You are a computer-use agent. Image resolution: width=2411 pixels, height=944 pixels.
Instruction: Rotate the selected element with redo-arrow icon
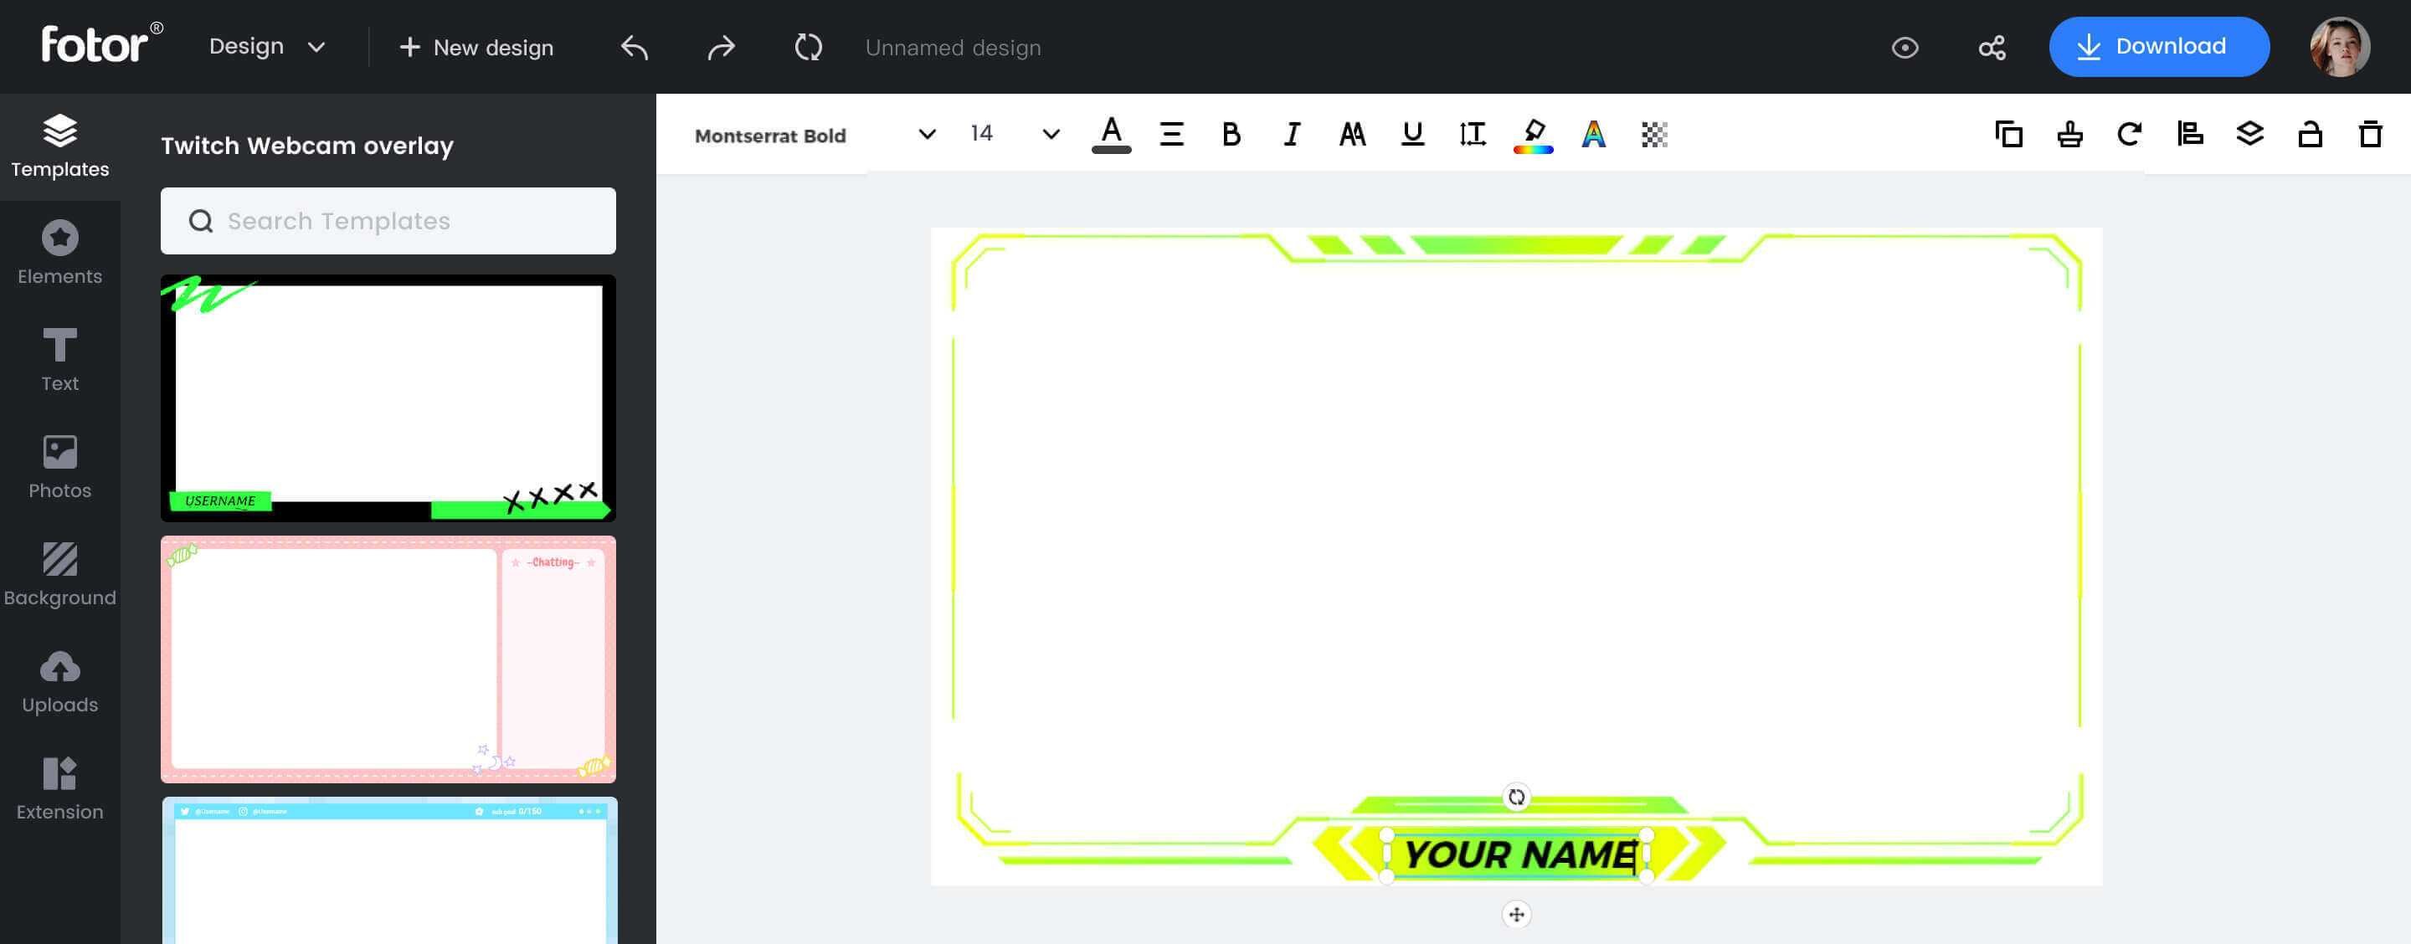click(2129, 134)
